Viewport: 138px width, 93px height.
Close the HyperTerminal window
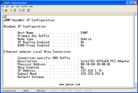(x=135, y=3)
